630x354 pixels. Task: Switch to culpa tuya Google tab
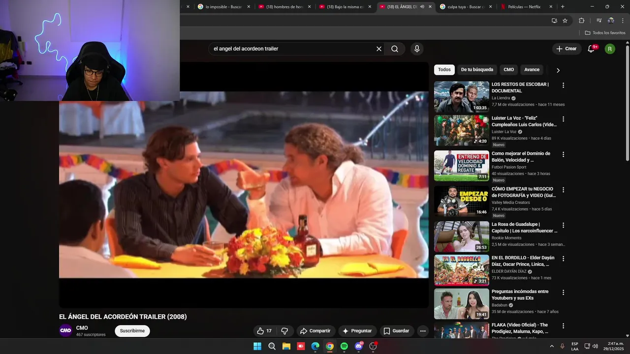(x=466, y=7)
